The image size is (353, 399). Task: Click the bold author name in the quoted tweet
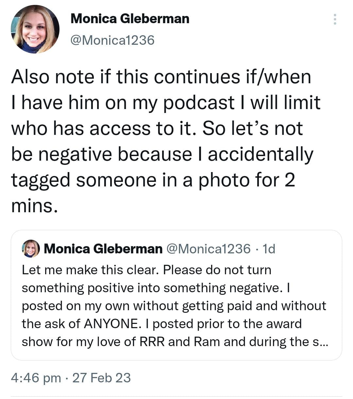tap(103, 249)
